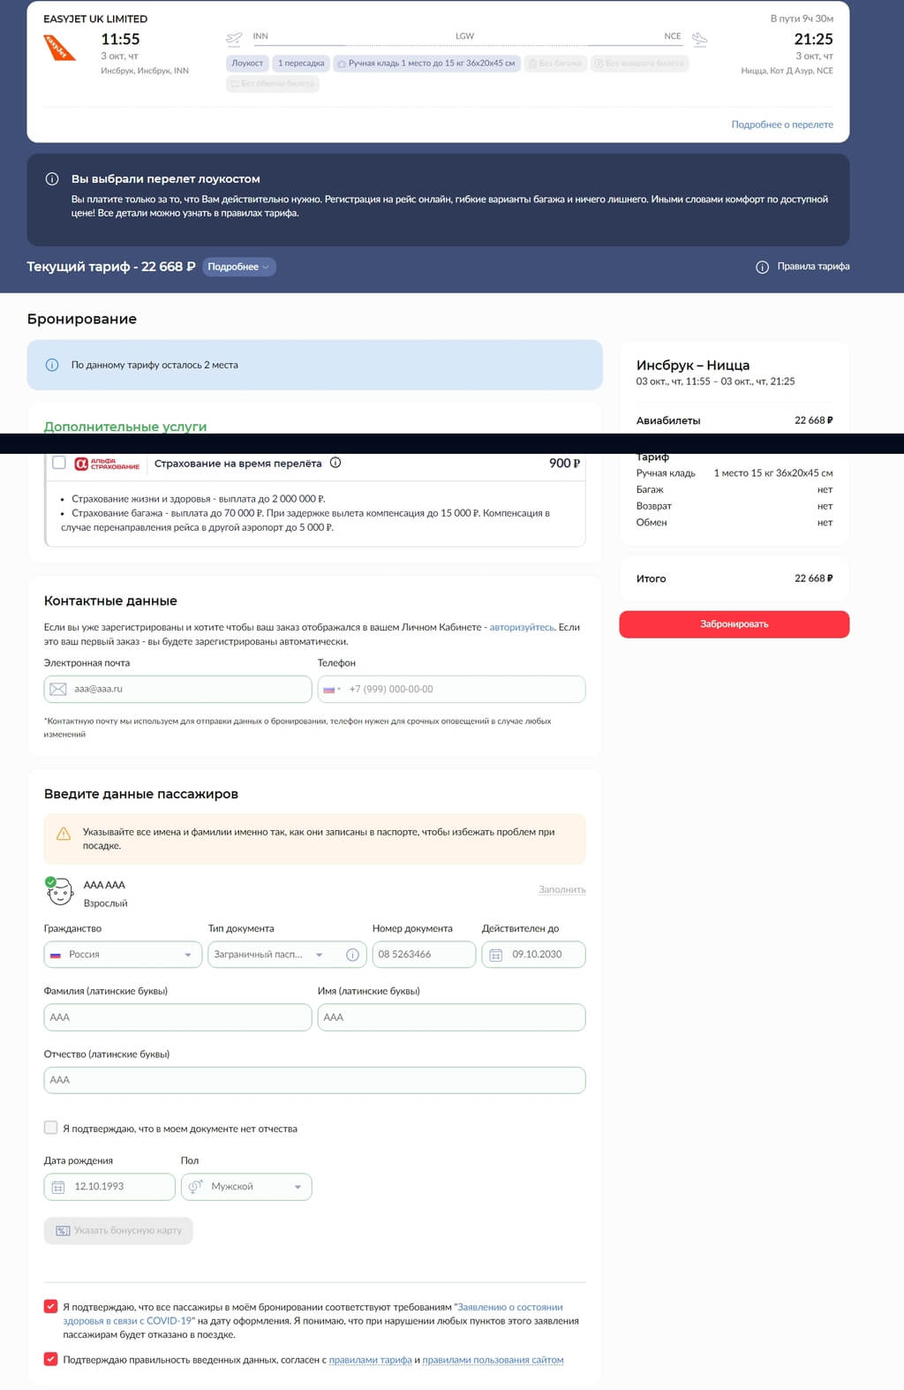
Task: Uncheck the data correctness agreement checkbox
Action: [51, 1359]
